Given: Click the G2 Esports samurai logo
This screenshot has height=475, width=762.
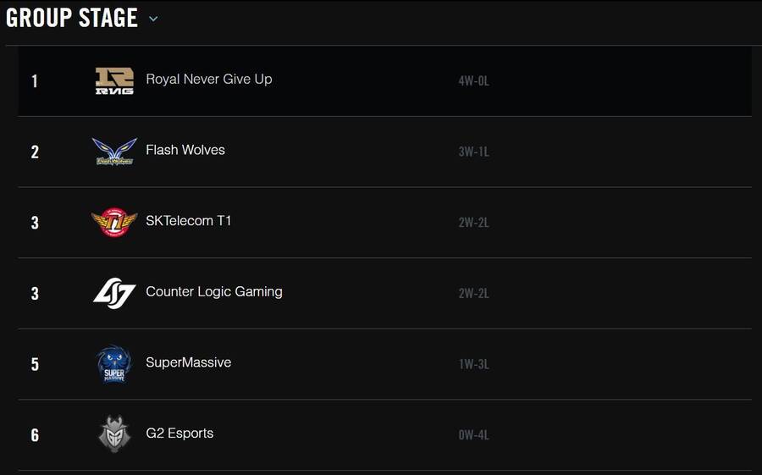Looking at the screenshot, I should click(x=114, y=434).
